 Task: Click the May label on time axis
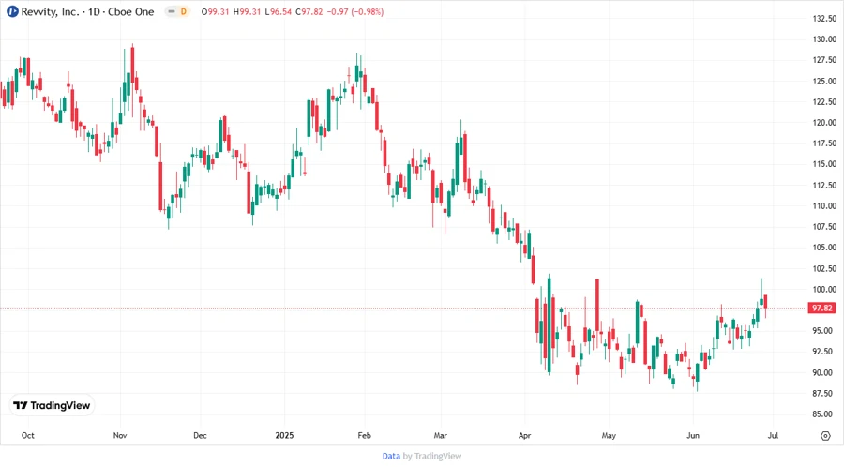609,435
